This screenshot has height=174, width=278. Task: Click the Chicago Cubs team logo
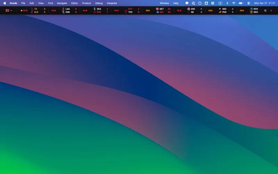coord(189,9)
